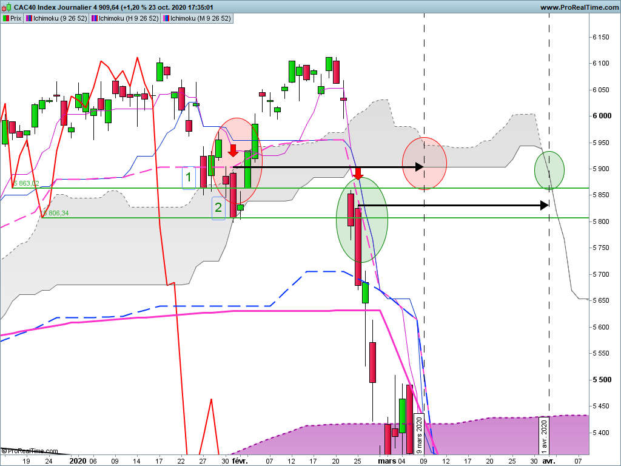Click the 5 500 price axis label
Image resolution: width=621 pixels, height=466 pixels.
(x=602, y=380)
